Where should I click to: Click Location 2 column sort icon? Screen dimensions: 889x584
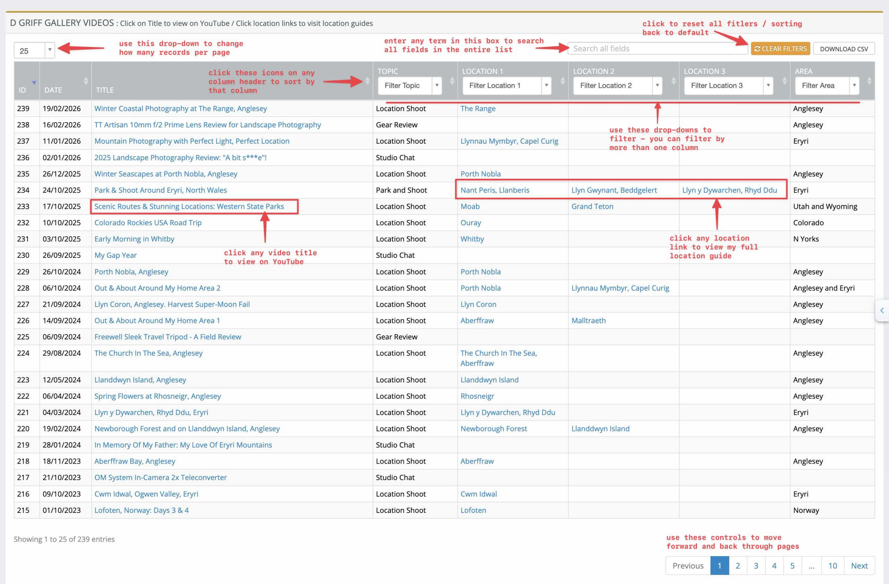pos(673,81)
